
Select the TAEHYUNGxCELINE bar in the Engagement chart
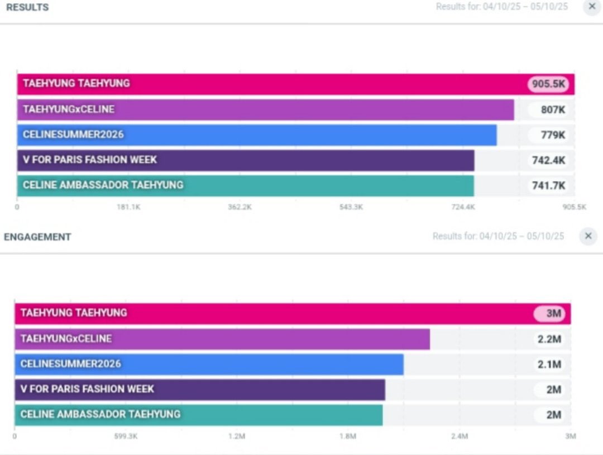click(222, 339)
